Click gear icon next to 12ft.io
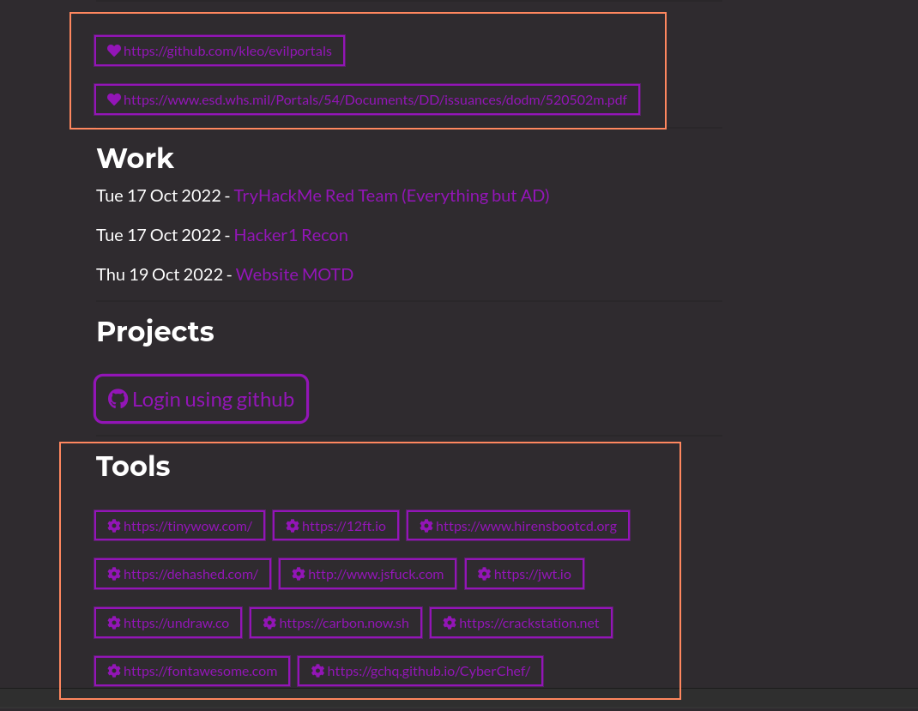 coord(293,526)
